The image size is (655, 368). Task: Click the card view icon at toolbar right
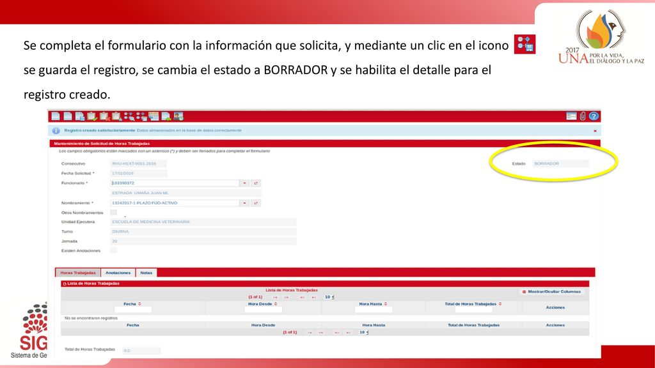point(571,116)
